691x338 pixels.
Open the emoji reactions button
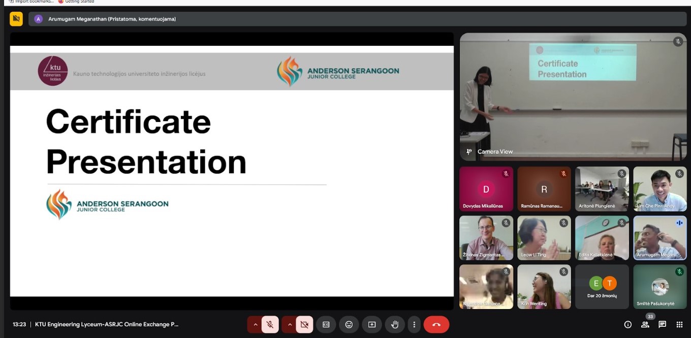(349, 324)
